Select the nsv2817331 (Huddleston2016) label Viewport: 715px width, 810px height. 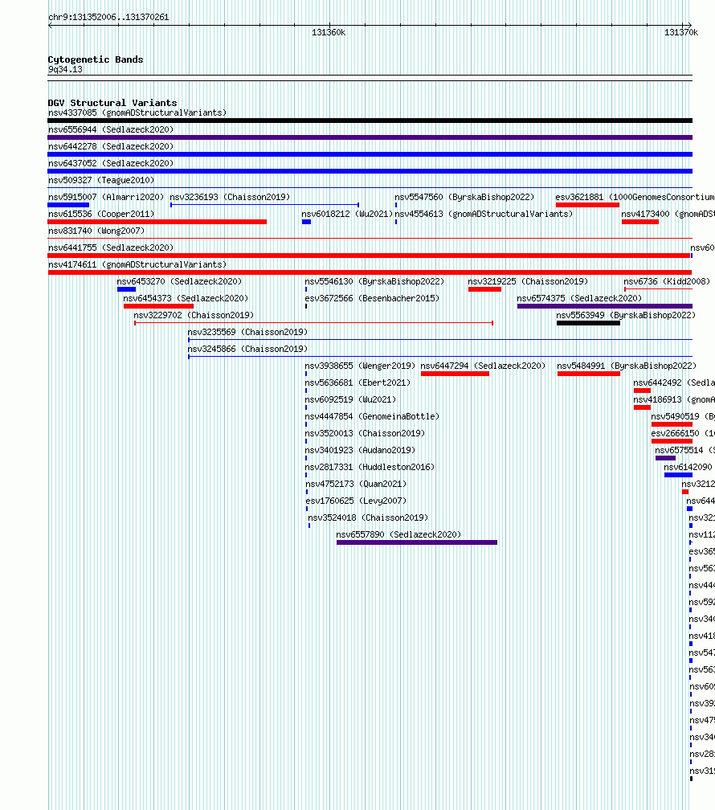click(370, 467)
